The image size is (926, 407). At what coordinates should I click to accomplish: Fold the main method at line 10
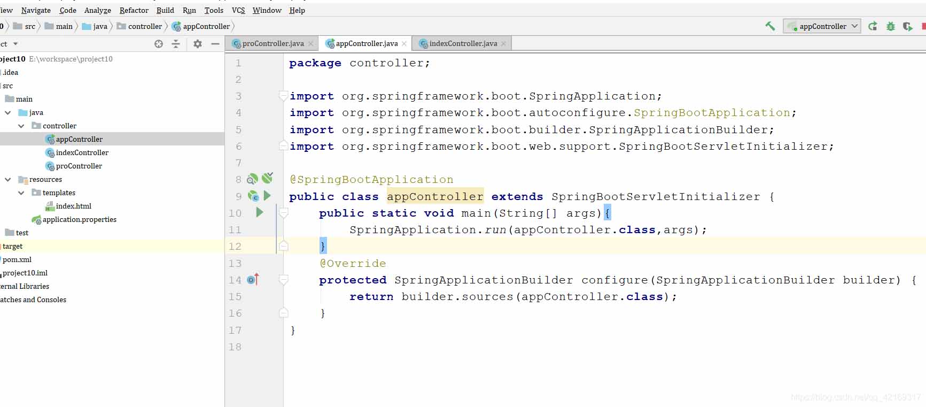pyautogui.click(x=284, y=213)
